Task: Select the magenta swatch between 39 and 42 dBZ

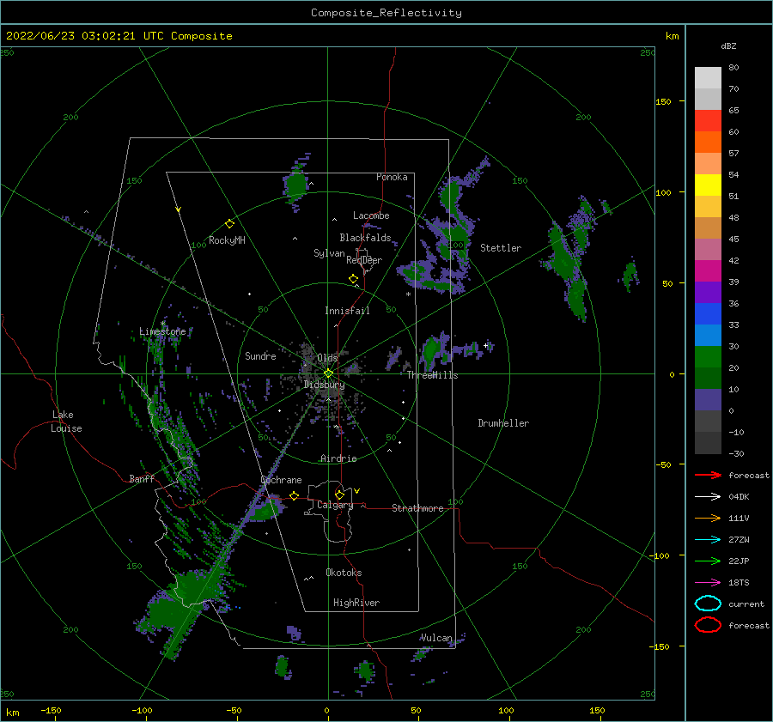Action: 708,271
